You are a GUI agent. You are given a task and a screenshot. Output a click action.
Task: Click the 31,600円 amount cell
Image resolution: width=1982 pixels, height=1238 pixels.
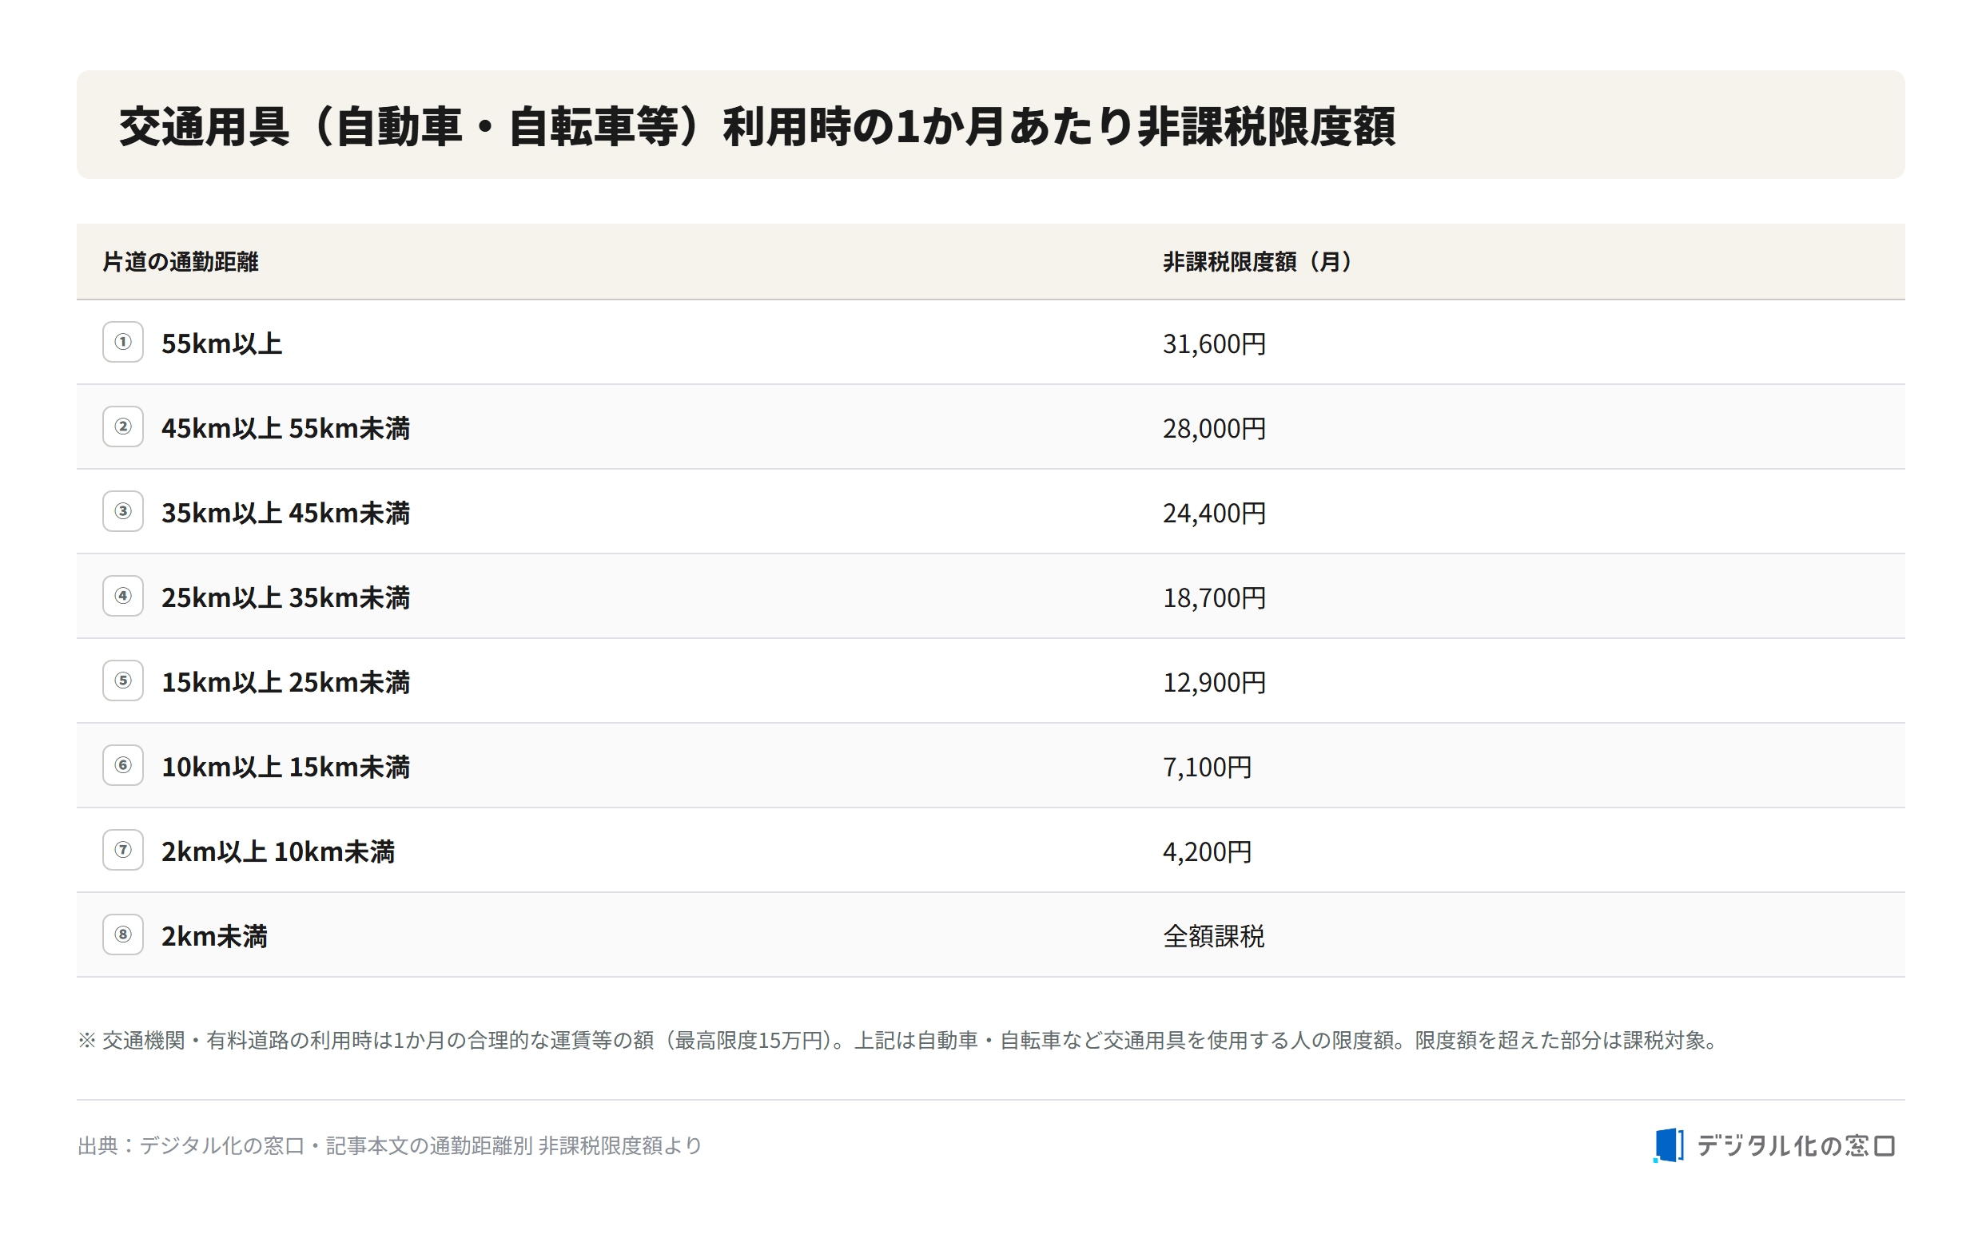1215,344
